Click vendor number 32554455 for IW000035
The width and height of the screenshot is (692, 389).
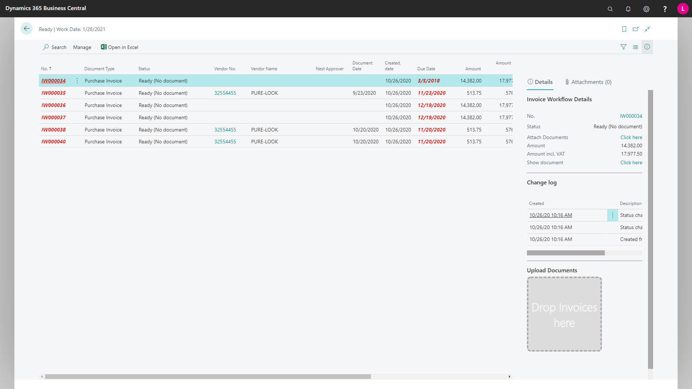click(225, 93)
